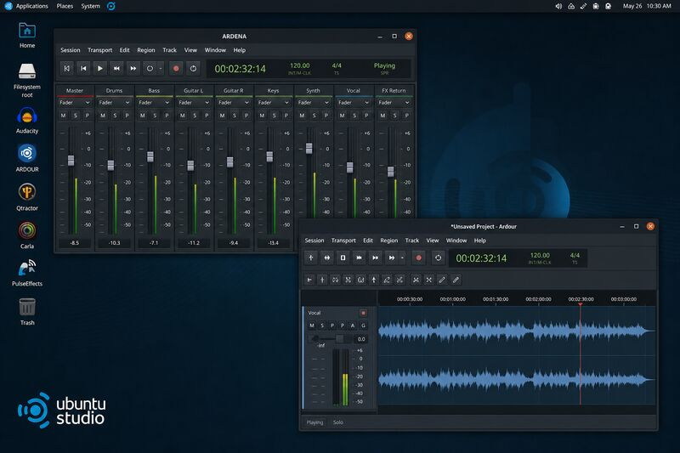Open the Region menu in Ardour window
Screen dimensions: 680x453
(389, 241)
